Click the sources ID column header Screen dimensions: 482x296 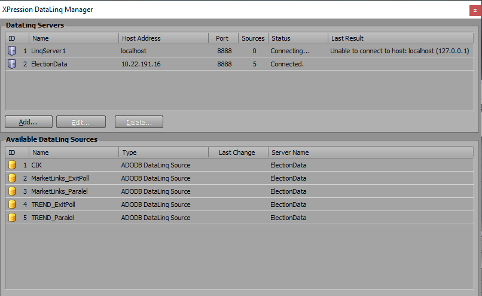click(17, 152)
